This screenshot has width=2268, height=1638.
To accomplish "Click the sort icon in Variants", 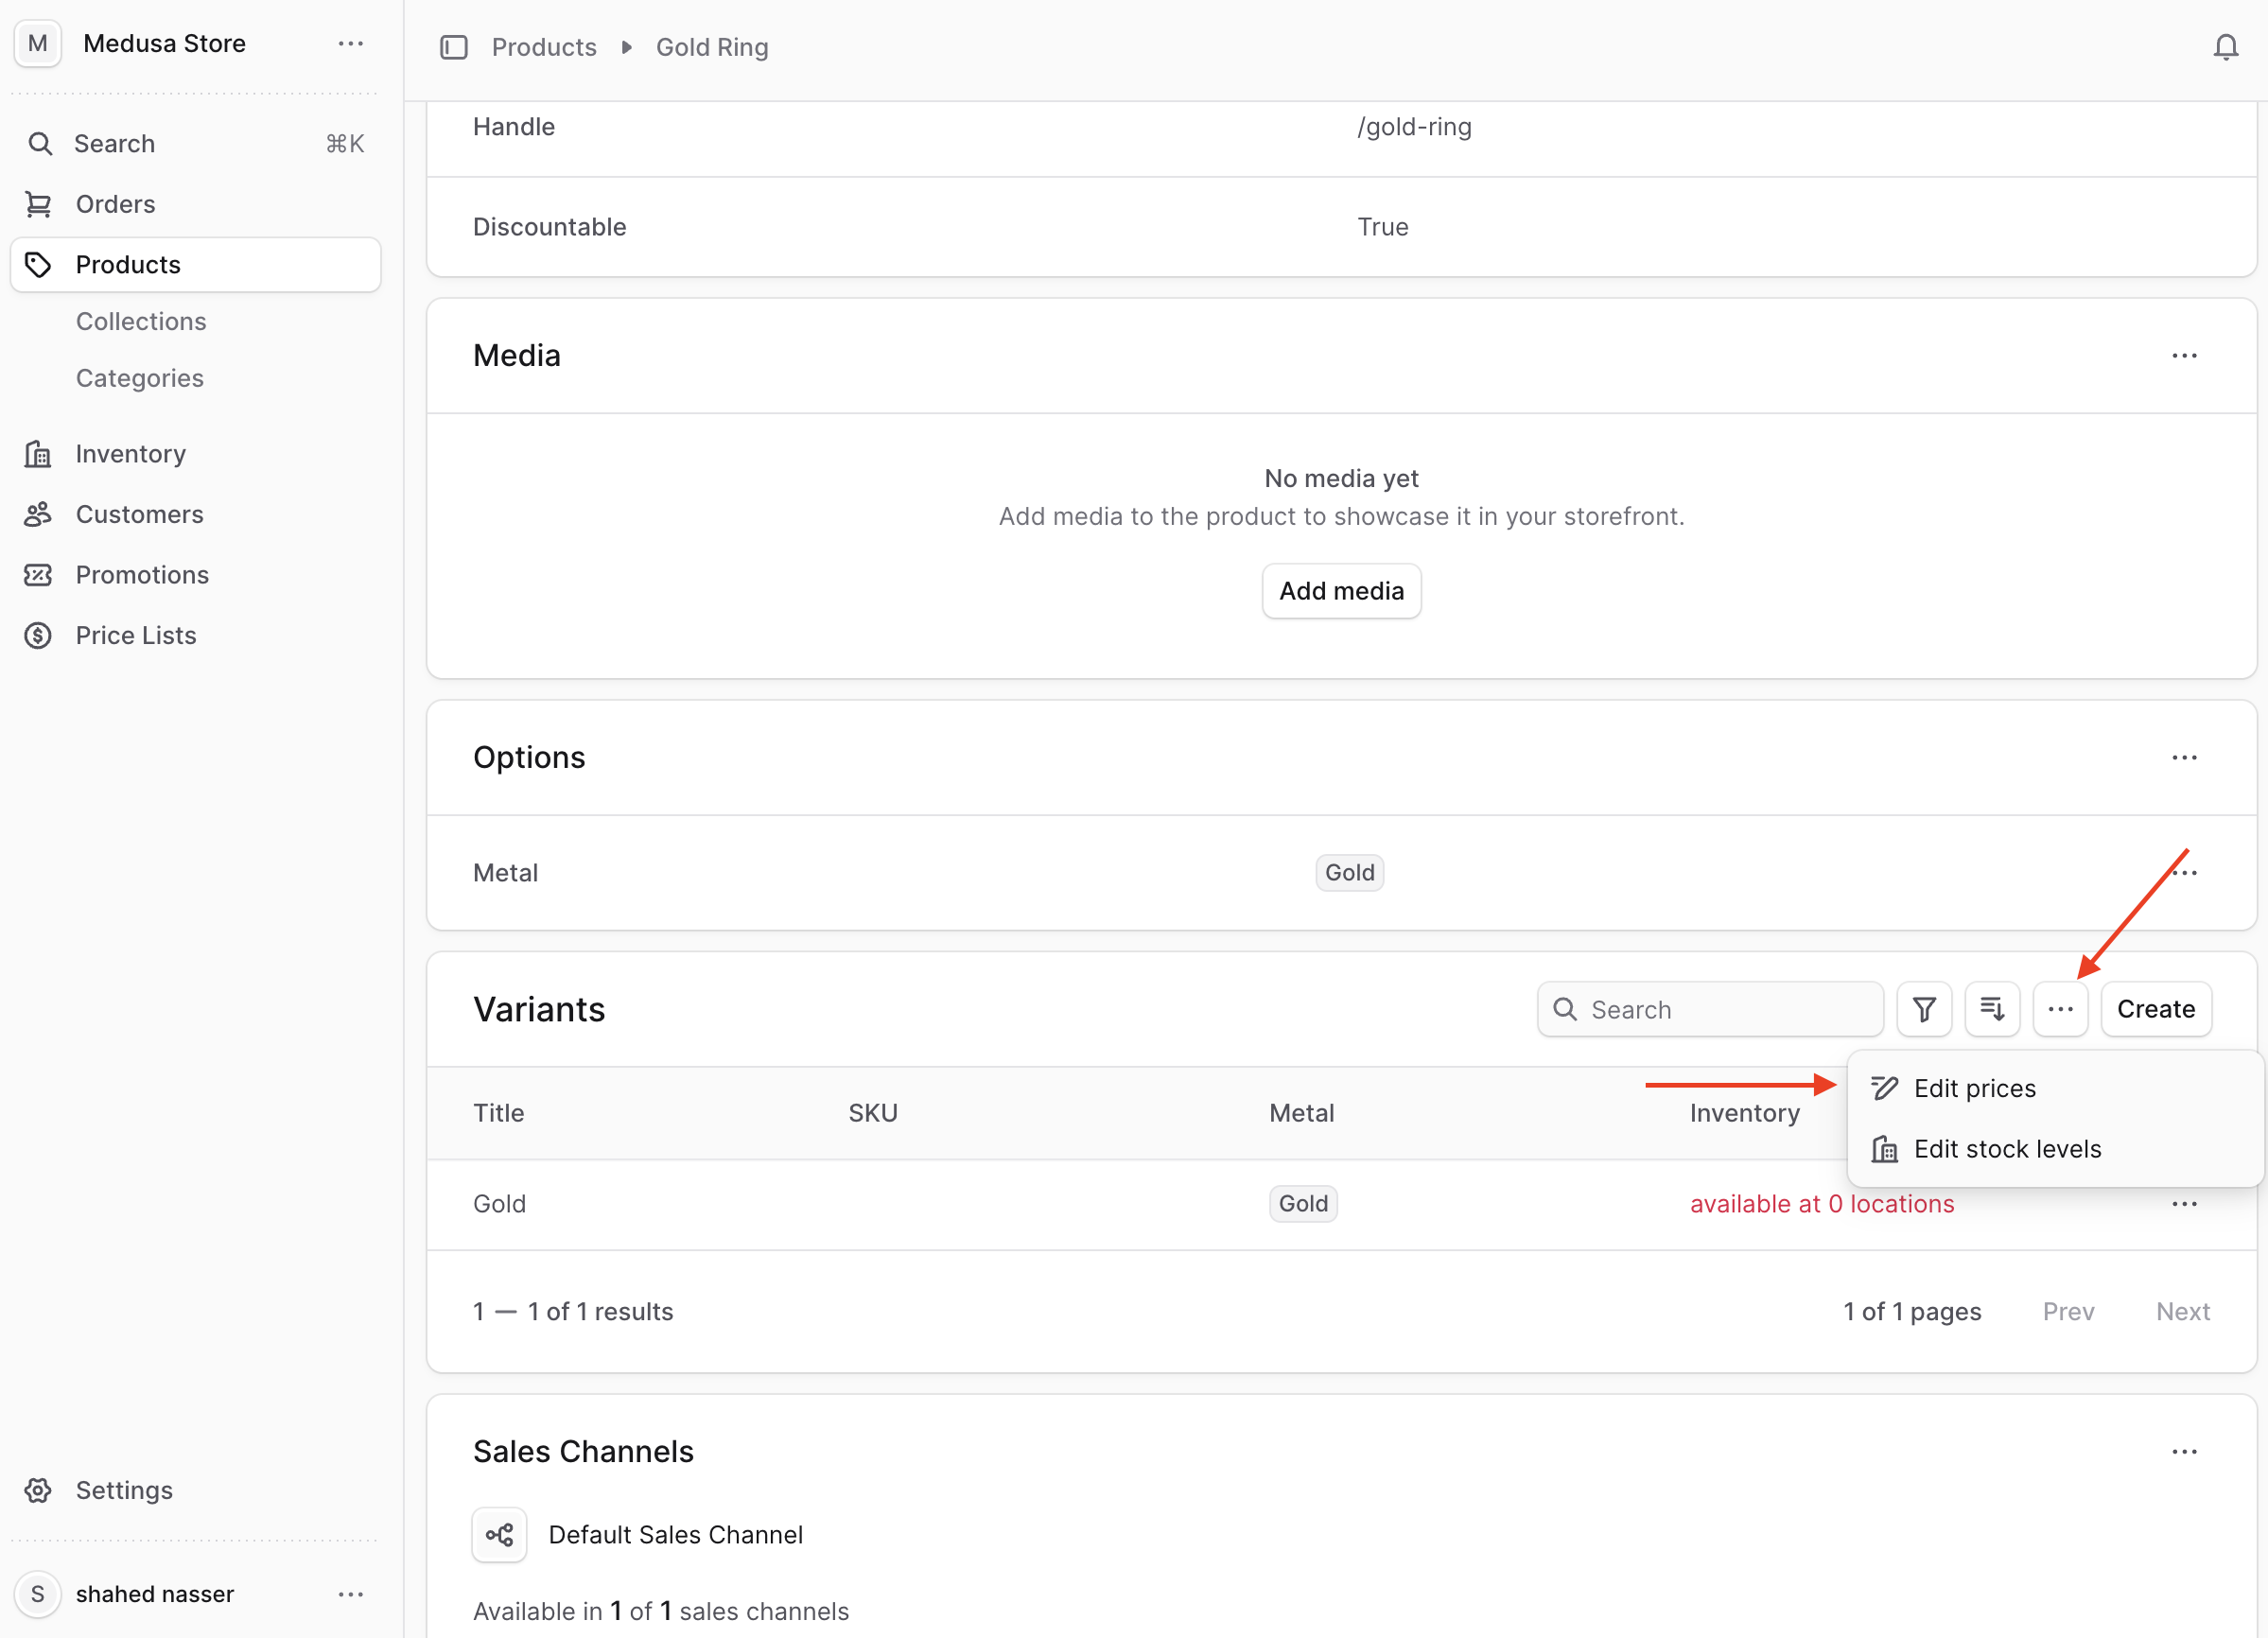I will tap(1992, 1009).
